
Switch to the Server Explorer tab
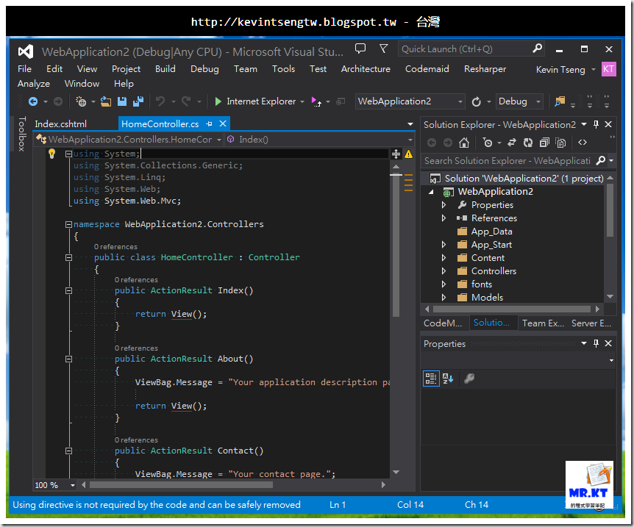[591, 323]
